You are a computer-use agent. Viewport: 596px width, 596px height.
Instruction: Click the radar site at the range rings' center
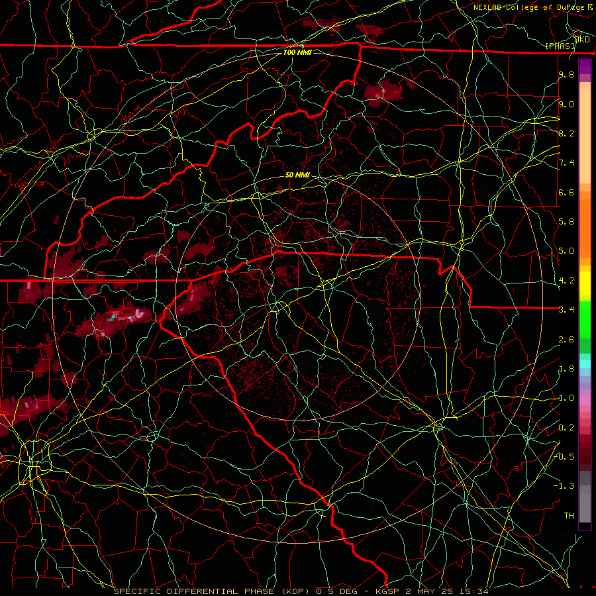click(297, 297)
